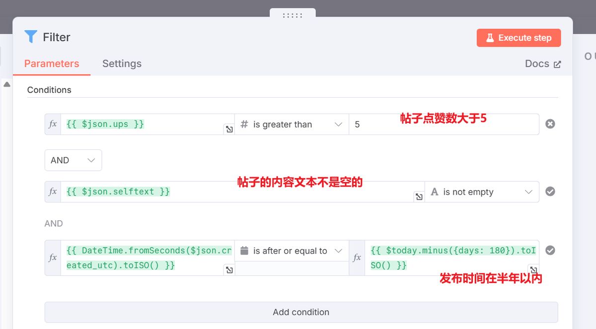Open the is not empty operator dropdown

tap(482, 192)
